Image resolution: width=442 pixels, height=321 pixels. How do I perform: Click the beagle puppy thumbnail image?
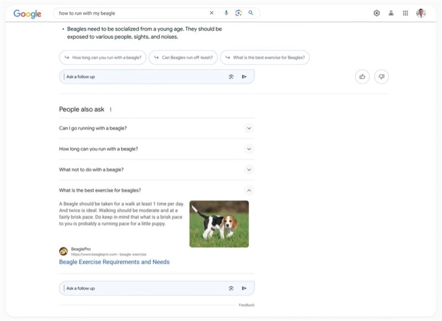tap(219, 224)
